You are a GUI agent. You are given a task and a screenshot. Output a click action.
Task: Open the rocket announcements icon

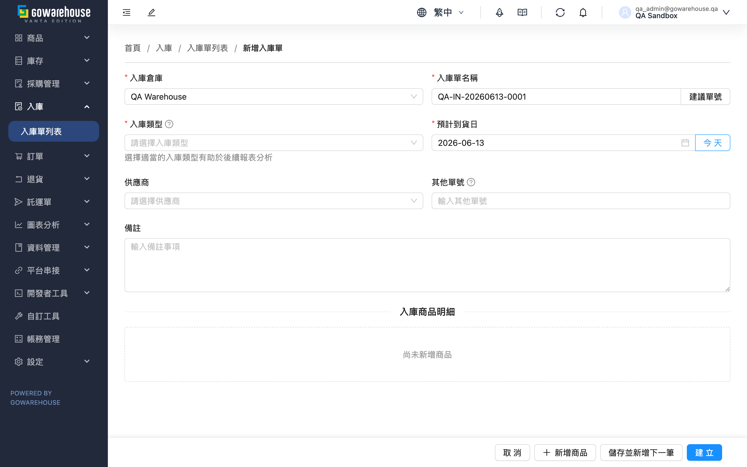(500, 12)
